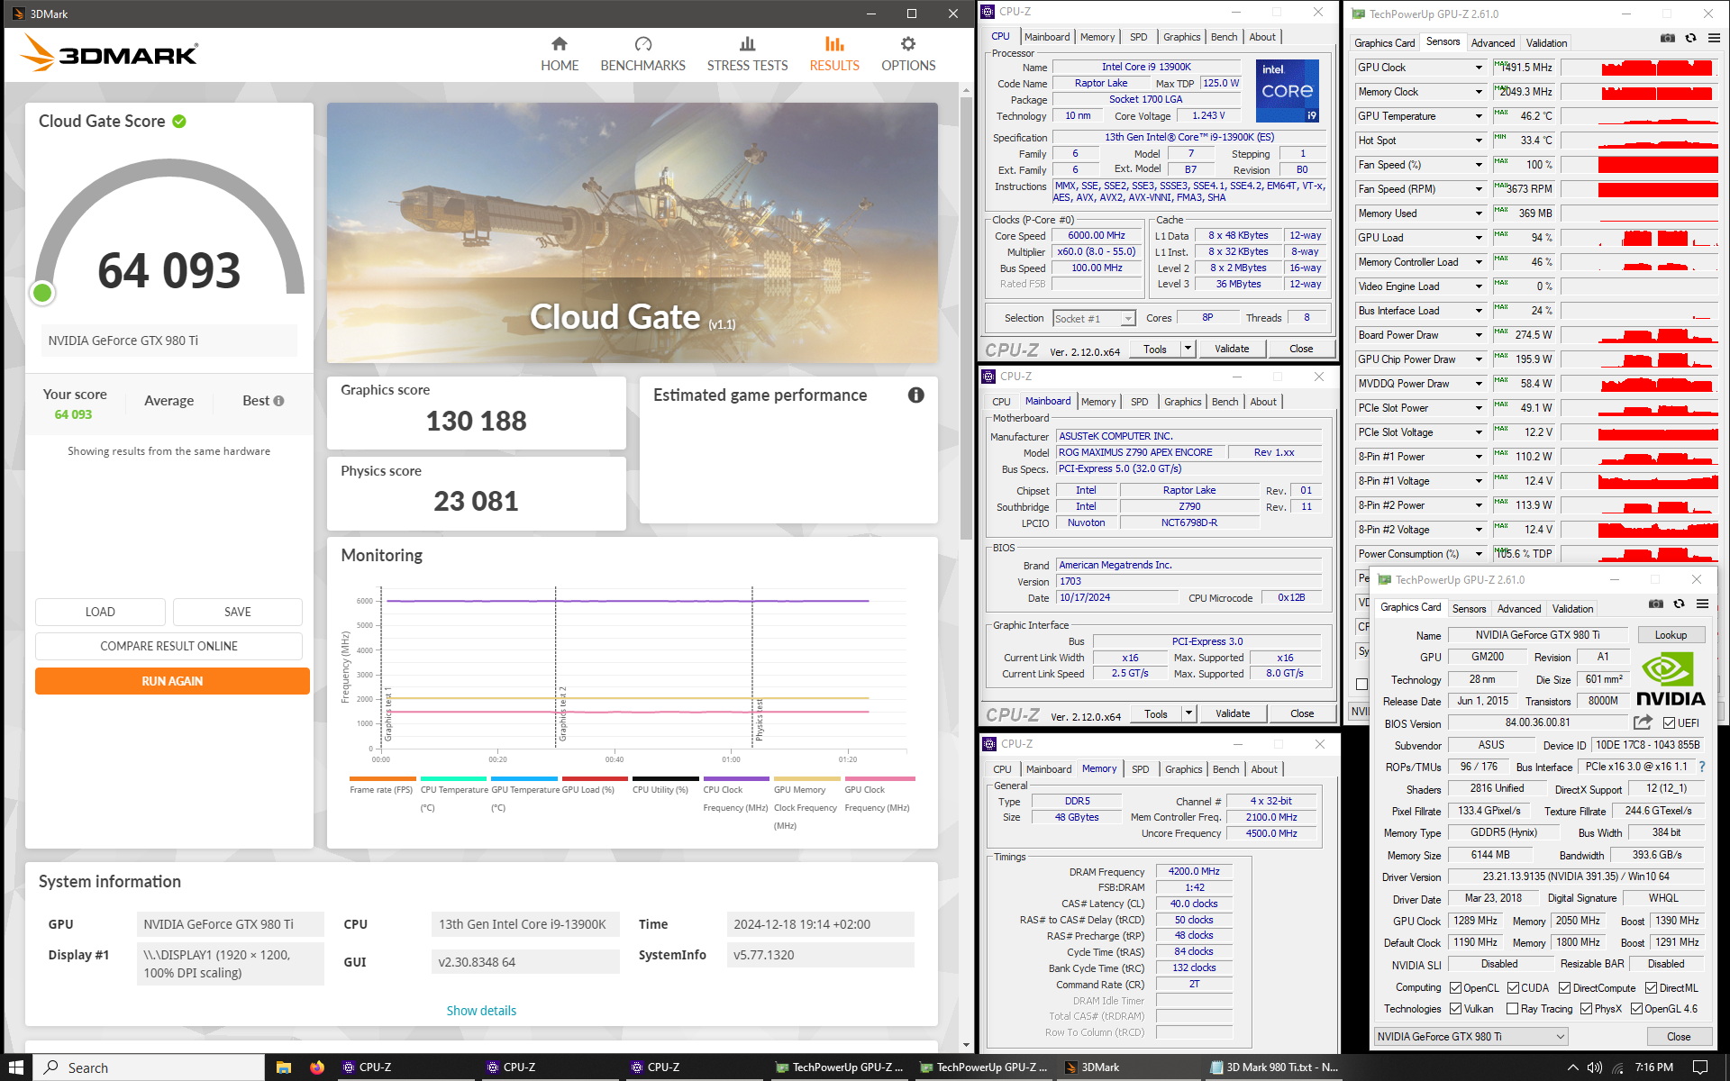This screenshot has width=1730, height=1081.
Task: Click the Lookup button in GPU-Z
Action: [1671, 635]
